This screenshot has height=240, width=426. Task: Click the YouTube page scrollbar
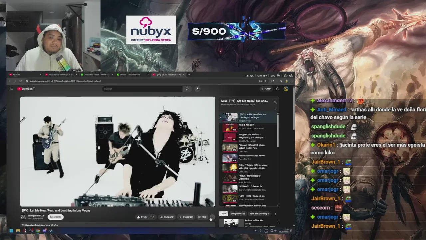click(x=294, y=108)
